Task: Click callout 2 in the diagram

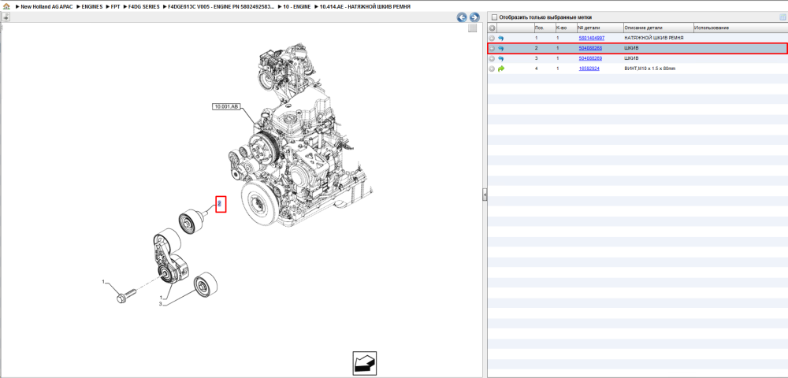Action: coord(220,203)
